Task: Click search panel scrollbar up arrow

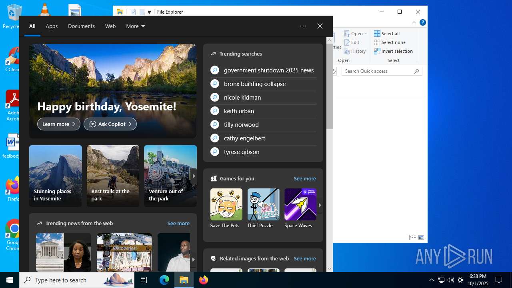Action: (330, 40)
